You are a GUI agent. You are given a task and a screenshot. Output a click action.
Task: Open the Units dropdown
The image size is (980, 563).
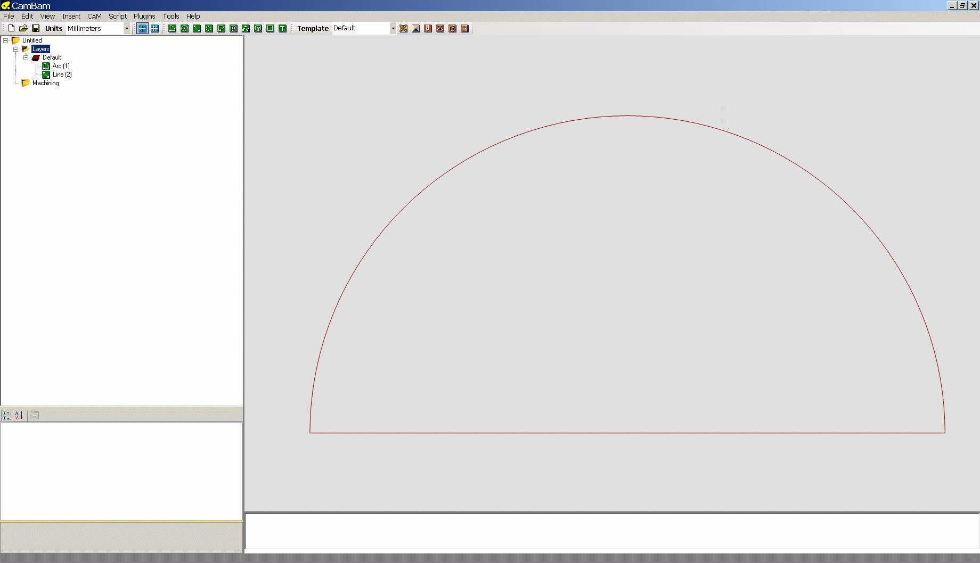127,28
